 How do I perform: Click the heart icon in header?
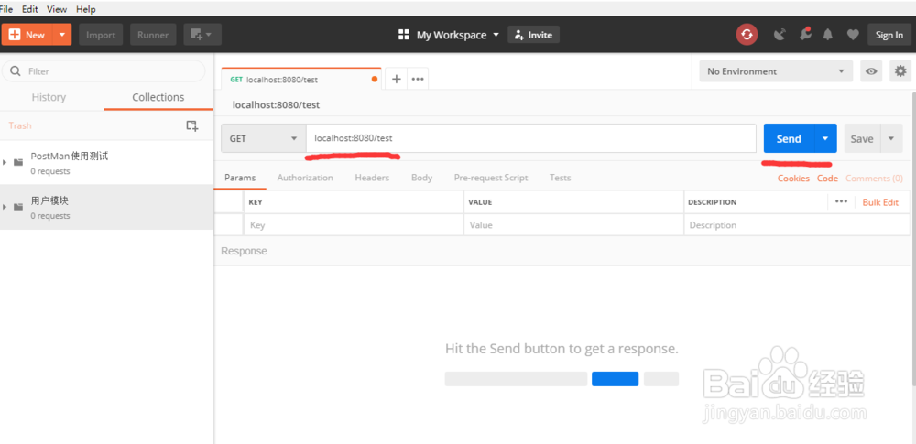pos(853,35)
